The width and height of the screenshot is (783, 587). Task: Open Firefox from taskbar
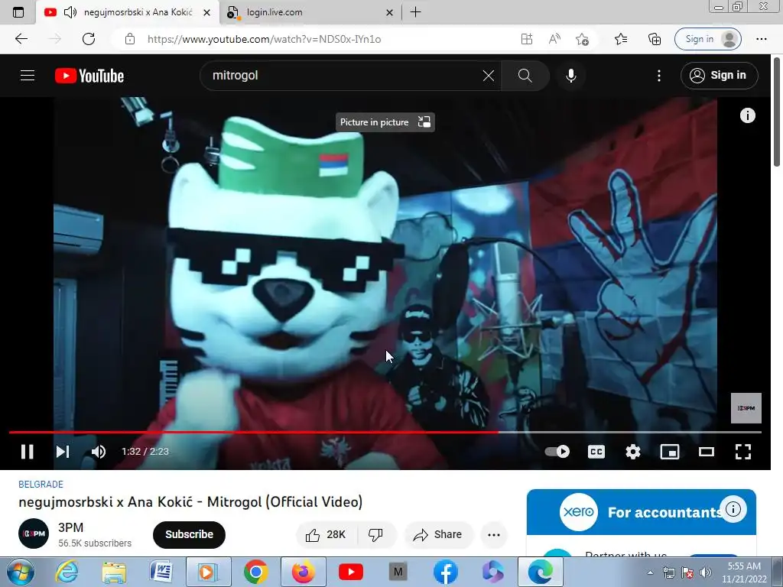tap(303, 572)
